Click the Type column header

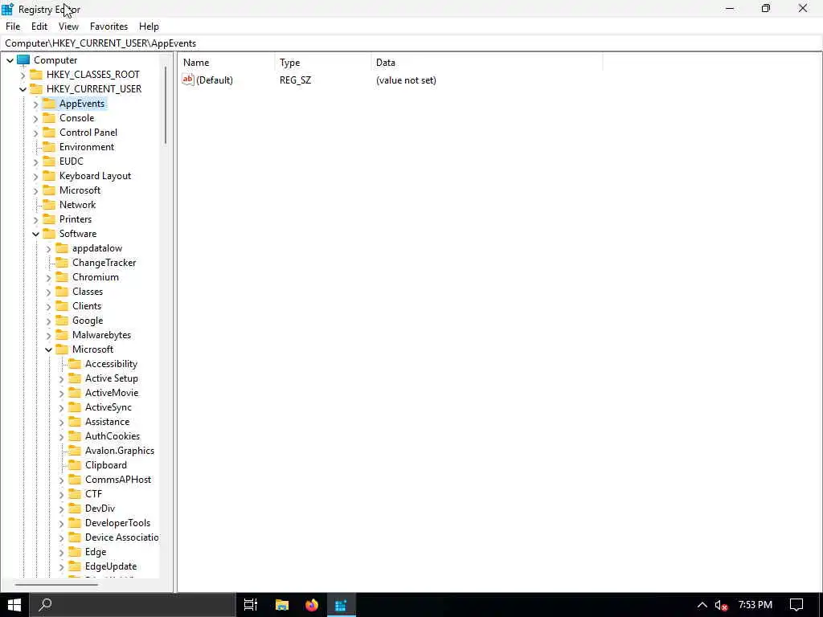(322, 63)
